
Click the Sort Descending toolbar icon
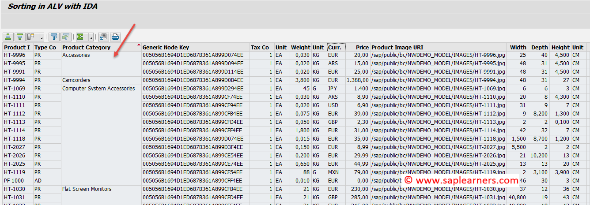click(x=19, y=37)
